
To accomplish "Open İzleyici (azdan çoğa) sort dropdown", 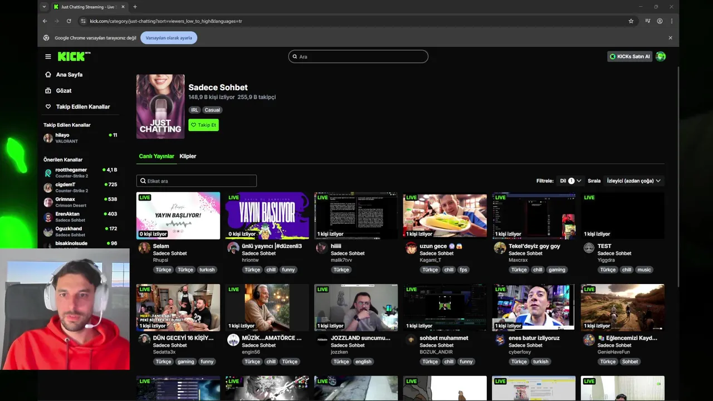I will tap(634, 180).
